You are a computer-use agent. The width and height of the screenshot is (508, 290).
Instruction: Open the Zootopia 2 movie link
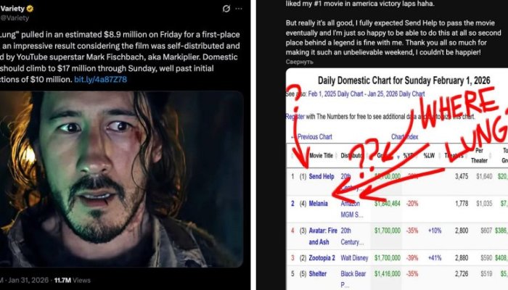click(x=321, y=258)
